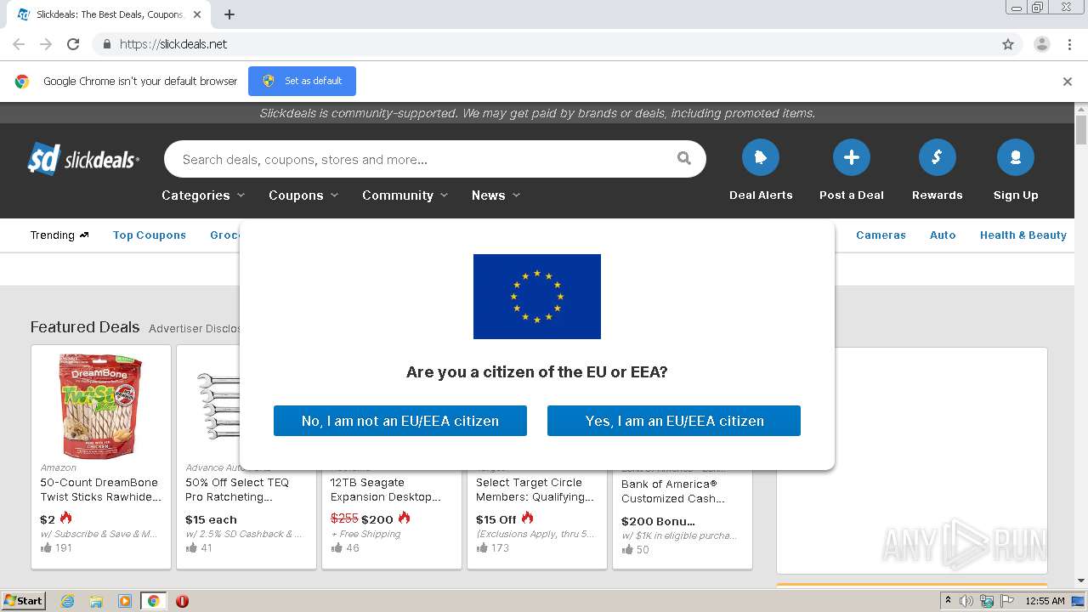Open Cameras trending link
The image size is (1088, 612).
tap(881, 235)
